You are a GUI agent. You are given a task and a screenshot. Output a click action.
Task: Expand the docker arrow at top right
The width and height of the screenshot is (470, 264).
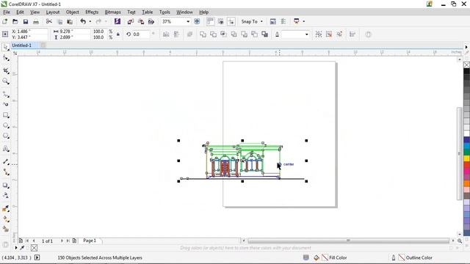coord(466,47)
